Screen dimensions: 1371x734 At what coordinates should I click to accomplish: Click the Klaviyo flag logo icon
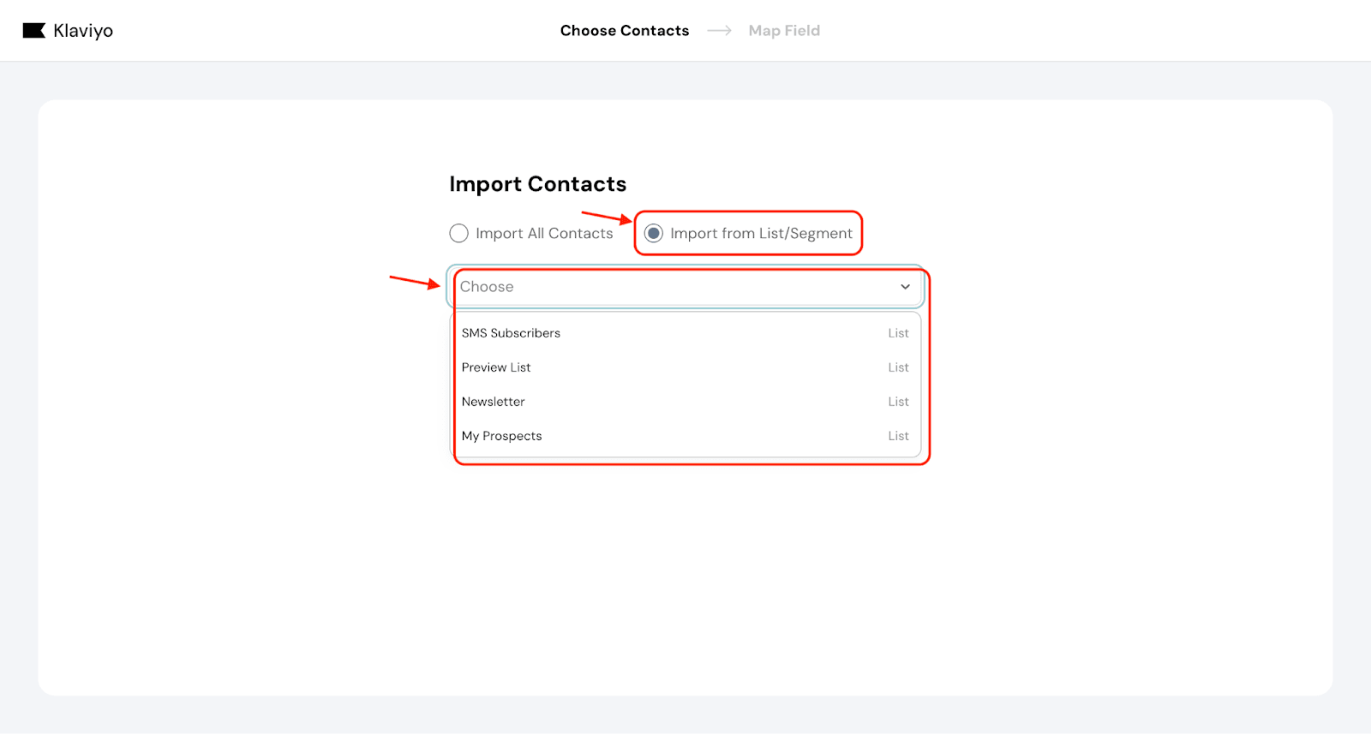33,31
